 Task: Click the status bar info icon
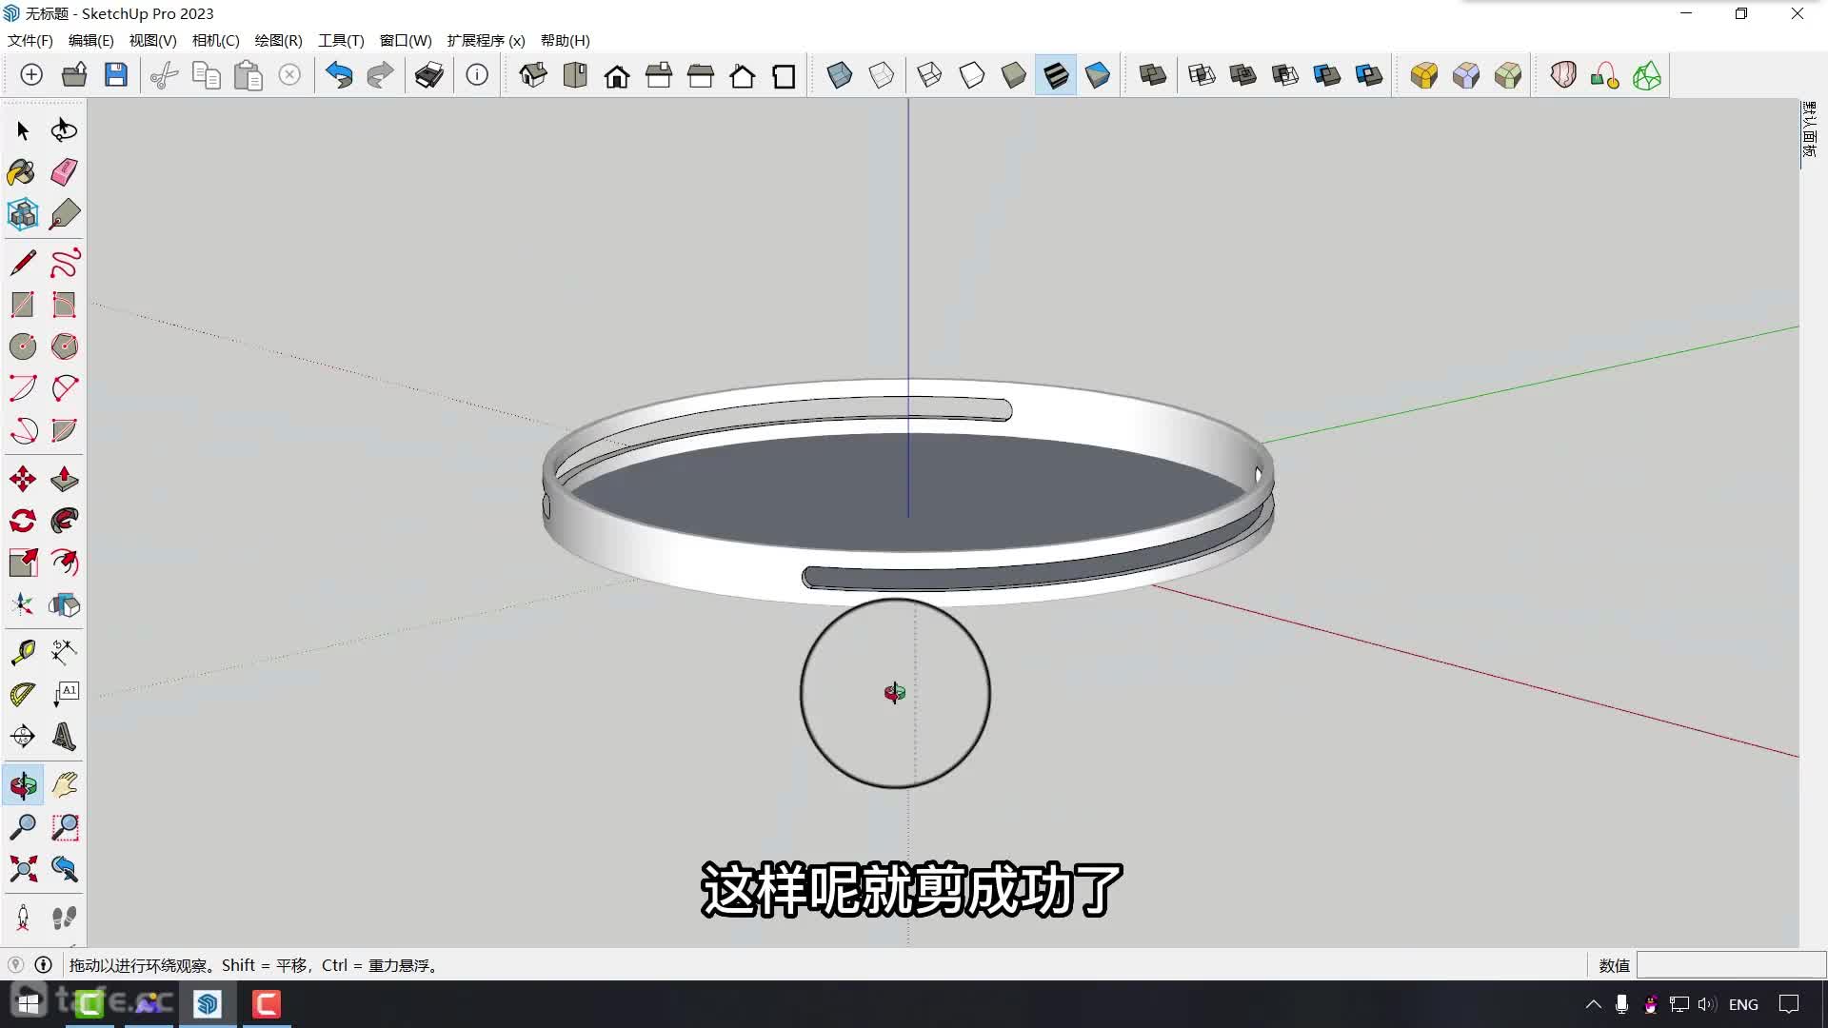[43, 965]
